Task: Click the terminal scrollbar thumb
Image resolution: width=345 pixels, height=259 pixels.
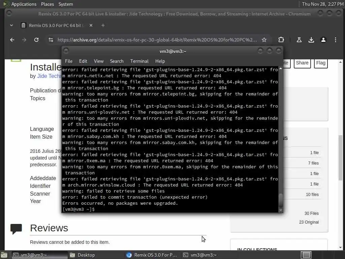Action: coord(281,200)
